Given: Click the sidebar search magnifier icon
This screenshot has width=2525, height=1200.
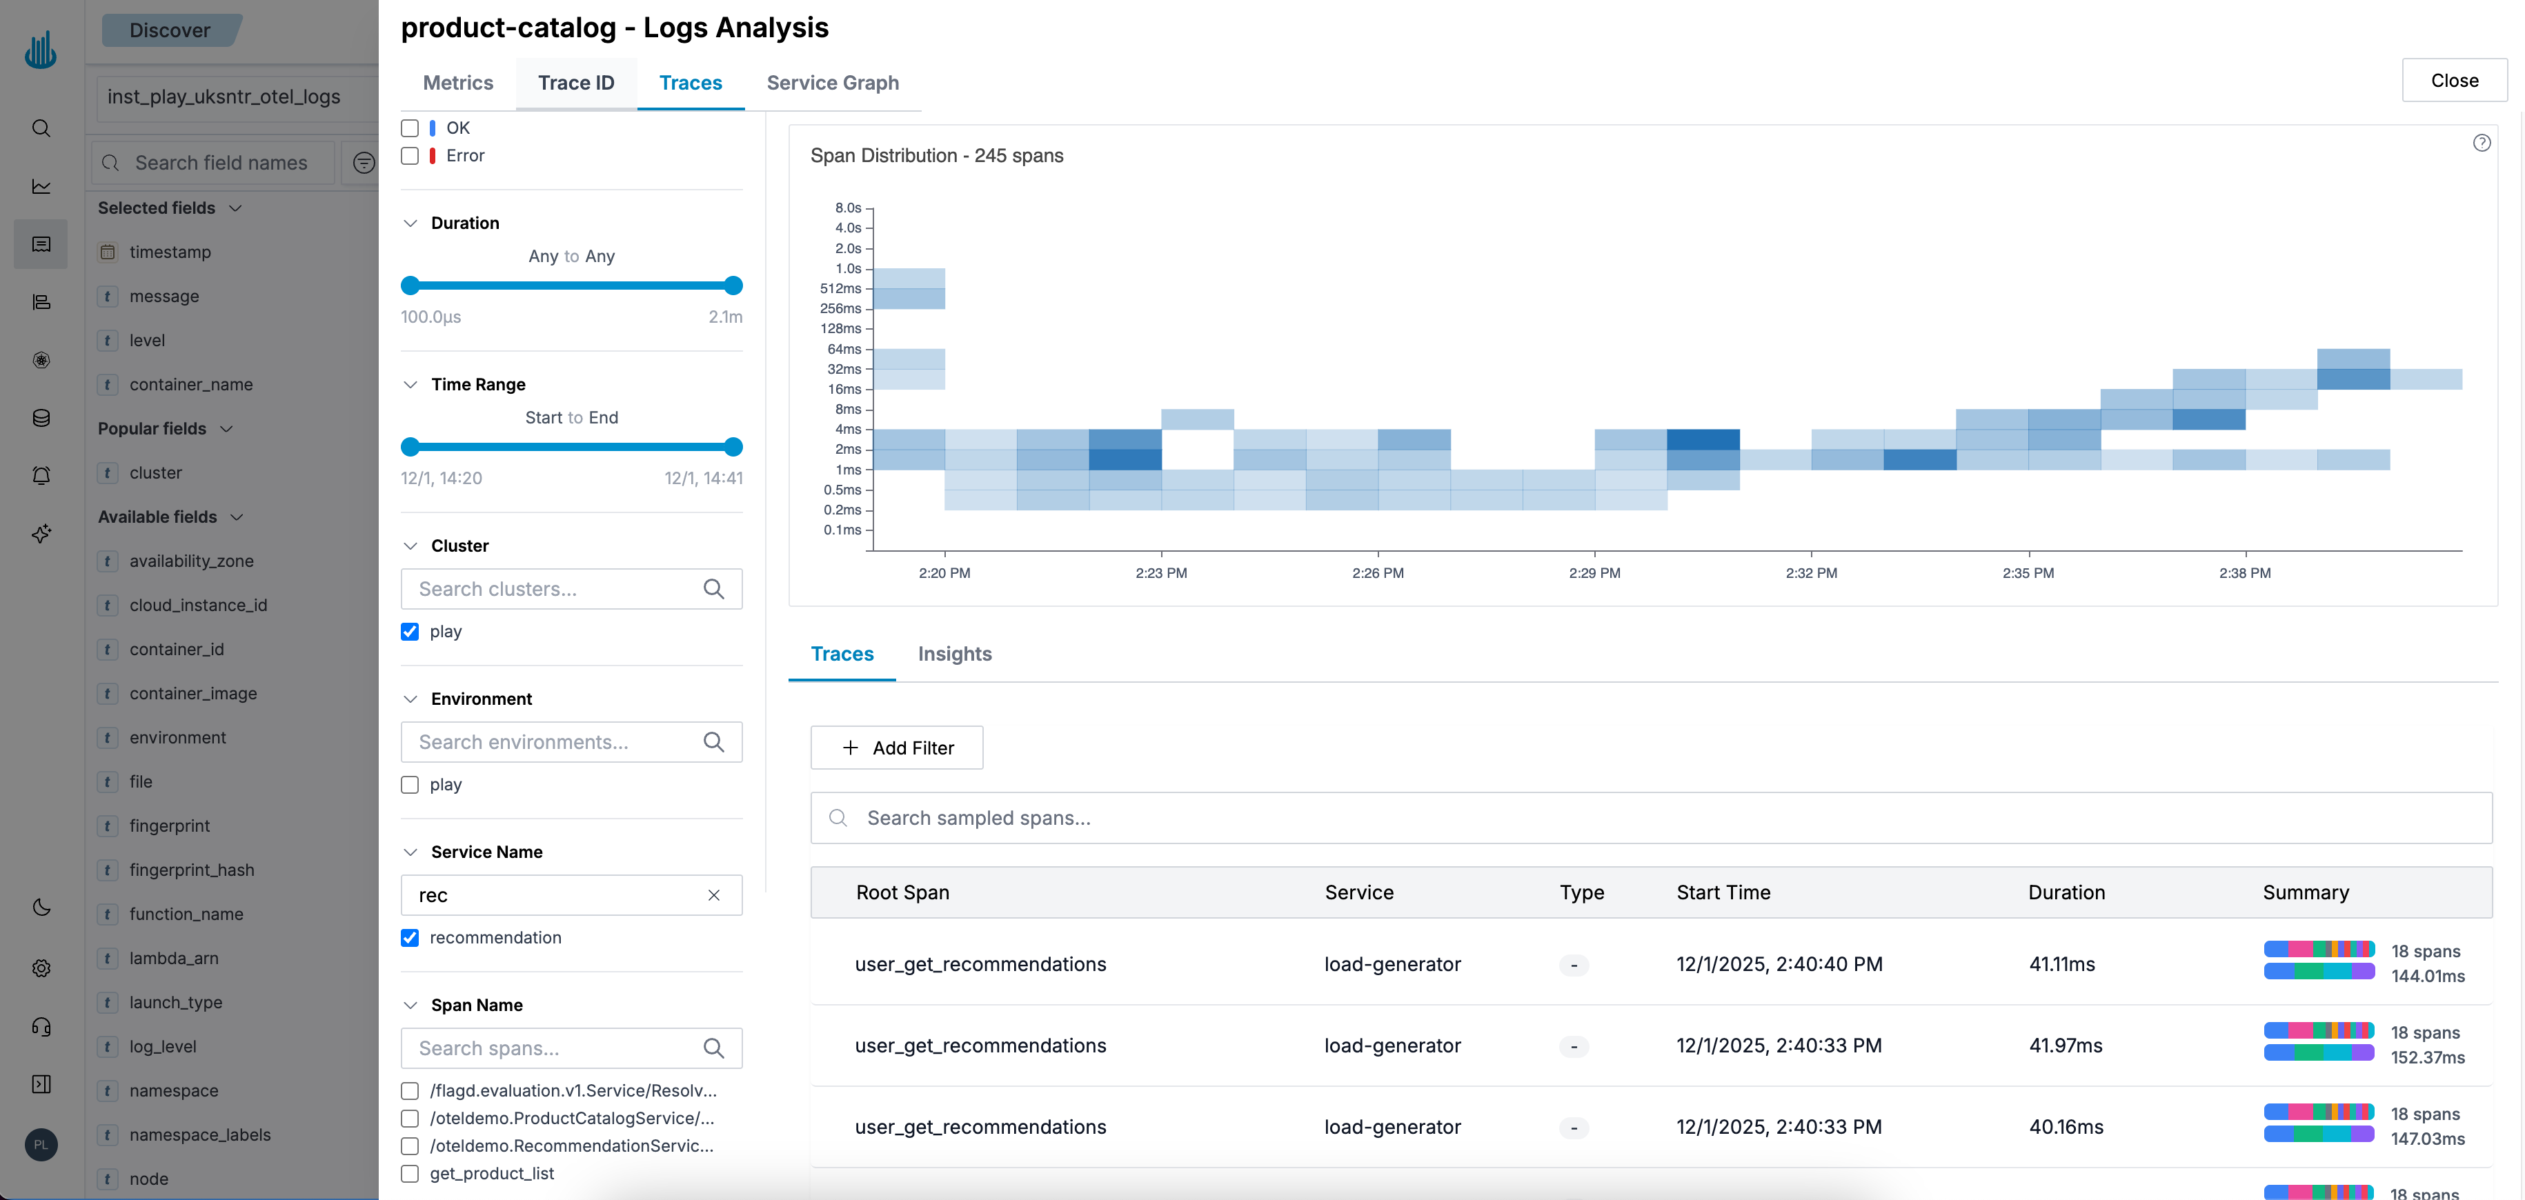Looking at the screenshot, I should click(x=41, y=128).
